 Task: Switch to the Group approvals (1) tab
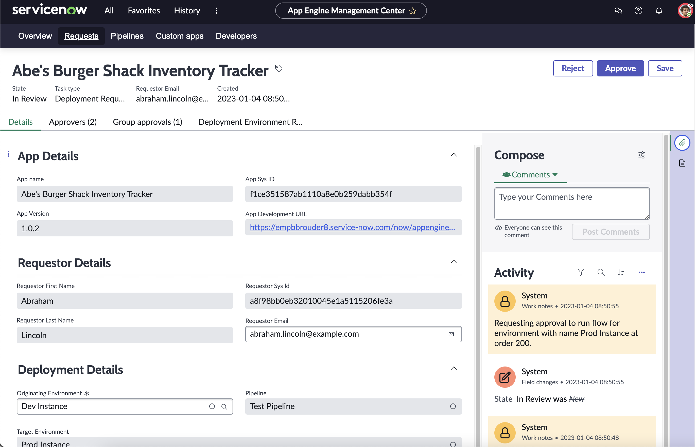[x=147, y=122]
